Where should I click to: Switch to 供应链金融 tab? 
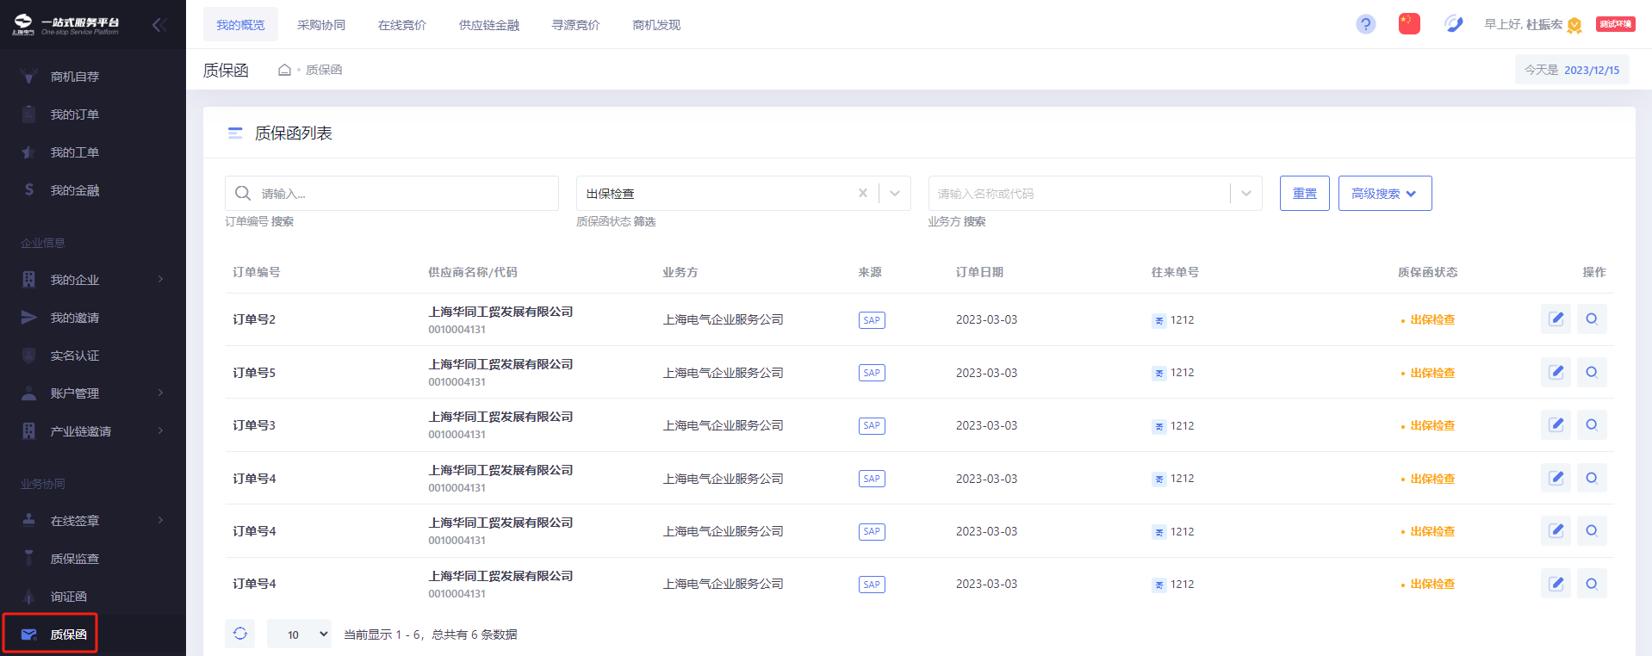[489, 25]
